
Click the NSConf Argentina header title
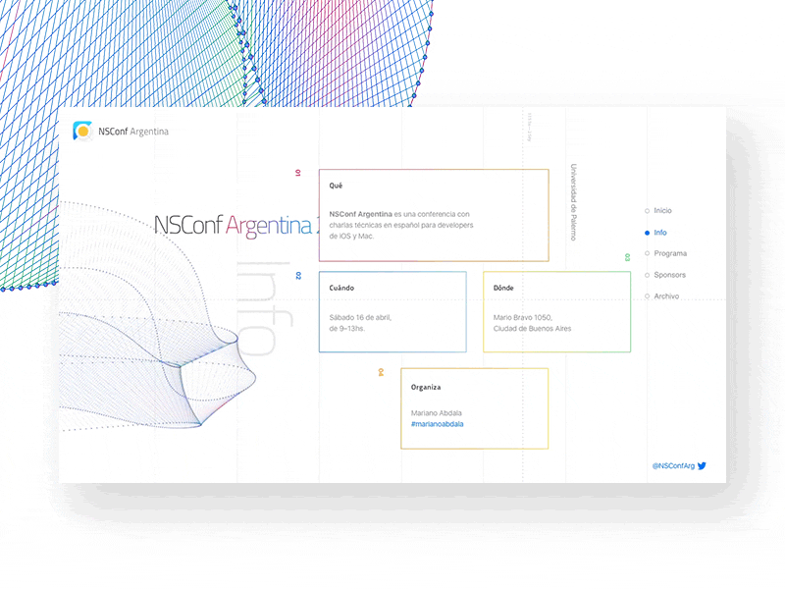pos(133,132)
